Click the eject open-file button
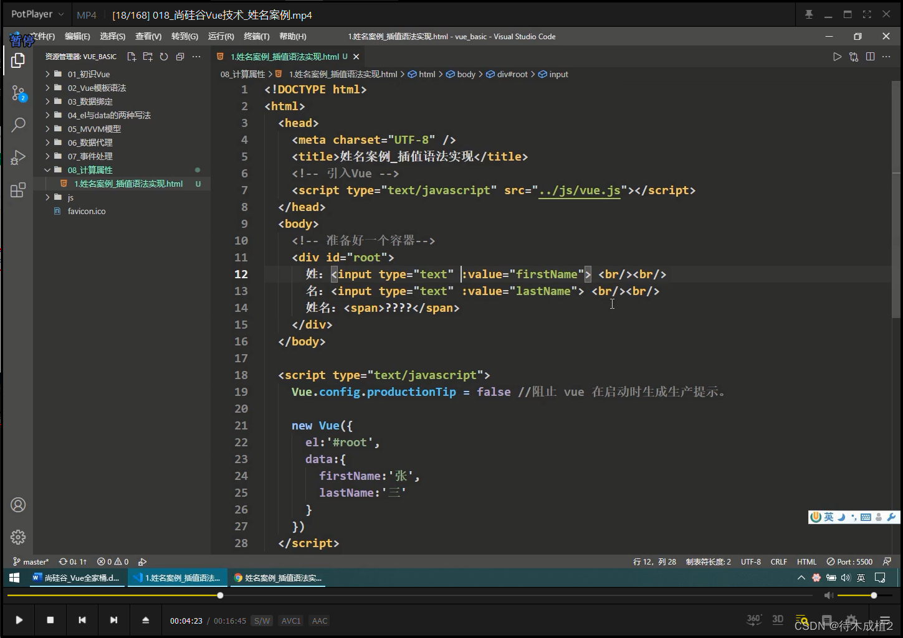This screenshot has width=903, height=638. pos(145,620)
